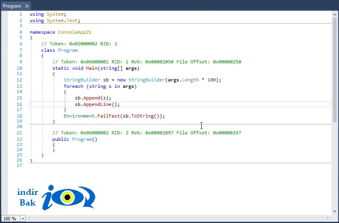Screen dimensions: 339x223
Task: Click the AppendLine method call
Action: coord(97,104)
